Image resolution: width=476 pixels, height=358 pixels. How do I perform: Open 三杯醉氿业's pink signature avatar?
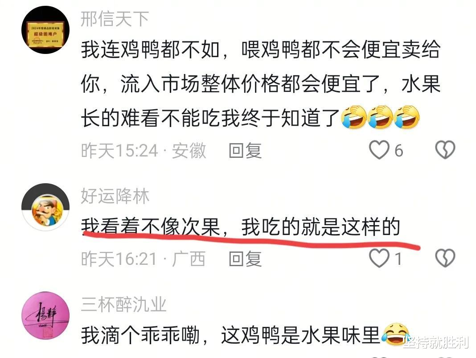click(x=45, y=316)
